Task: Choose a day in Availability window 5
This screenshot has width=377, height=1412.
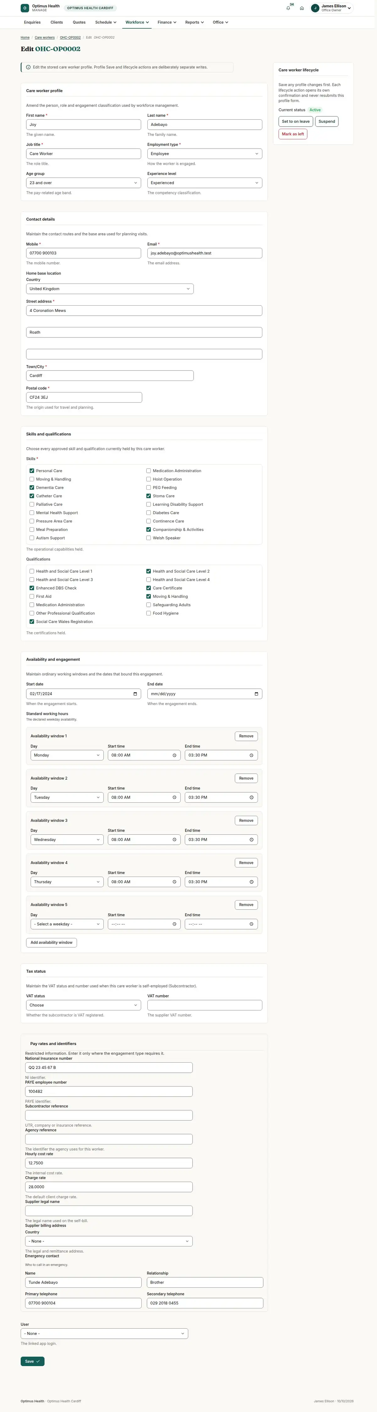Action: 67,924
